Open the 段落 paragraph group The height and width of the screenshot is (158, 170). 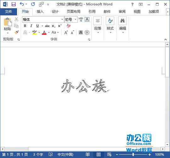tap(98, 25)
